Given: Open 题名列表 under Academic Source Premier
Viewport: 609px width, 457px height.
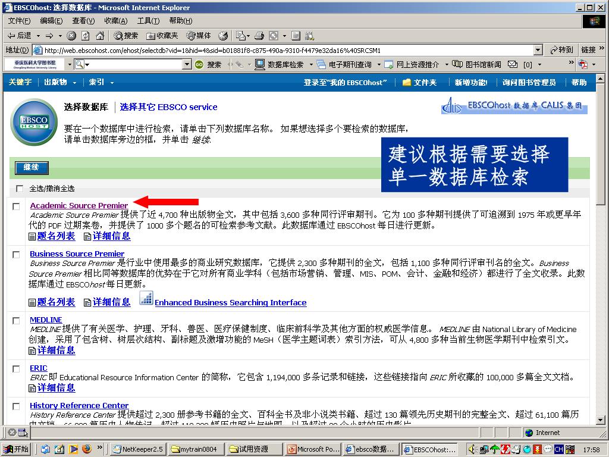Looking at the screenshot, I should pos(56,236).
